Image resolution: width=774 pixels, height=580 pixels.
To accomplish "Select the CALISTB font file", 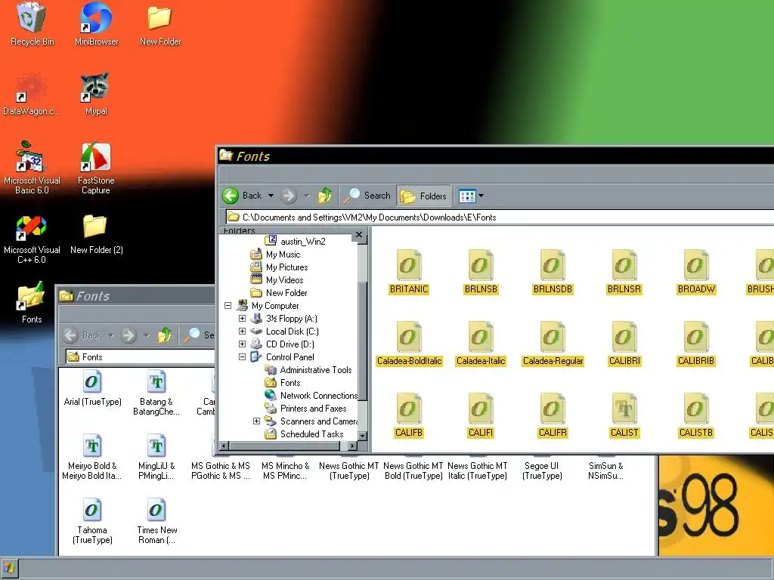I will click(696, 416).
